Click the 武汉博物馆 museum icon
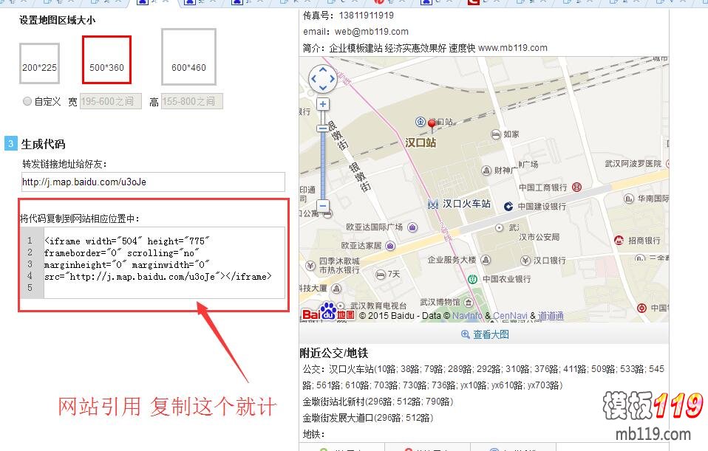Screen dimensions: 708x451 pos(469,302)
